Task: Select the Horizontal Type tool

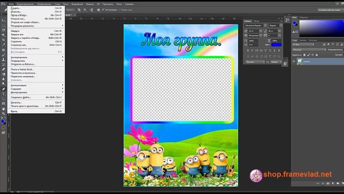Action: [x=3, y=94]
